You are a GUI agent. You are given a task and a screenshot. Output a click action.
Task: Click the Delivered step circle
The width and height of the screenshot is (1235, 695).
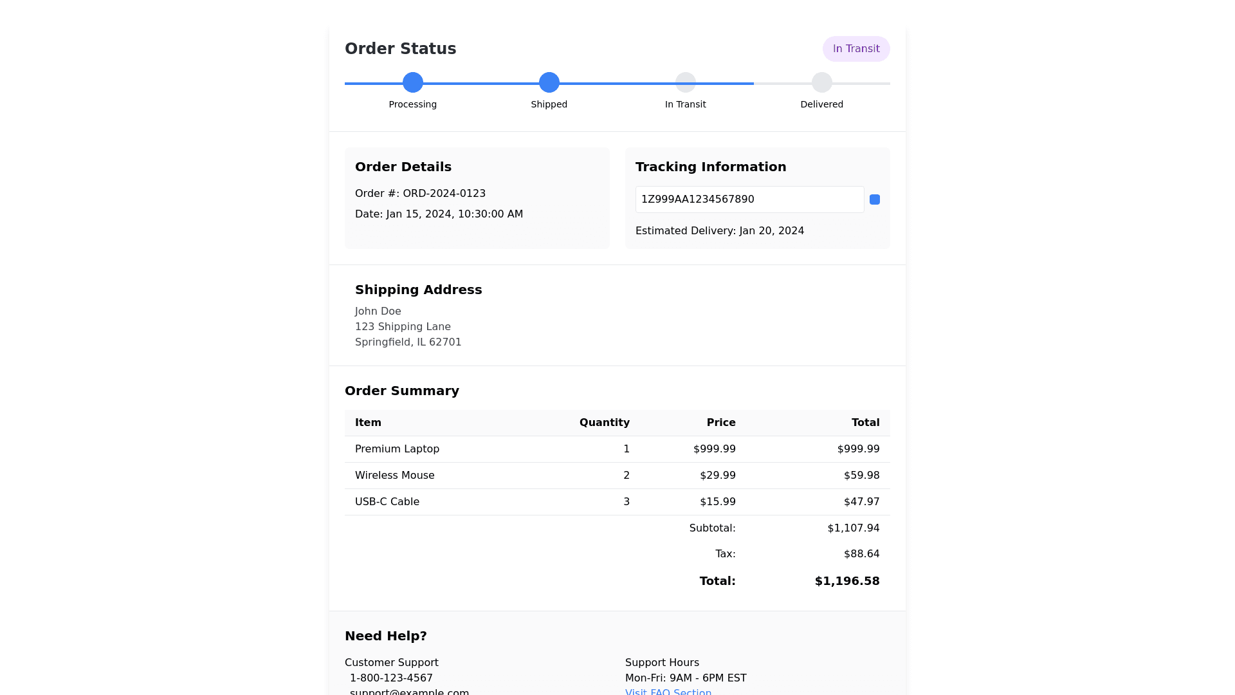(x=822, y=82)
